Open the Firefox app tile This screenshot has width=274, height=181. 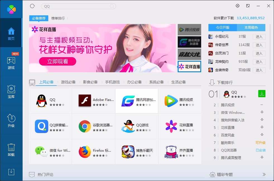tap(93, 152)
